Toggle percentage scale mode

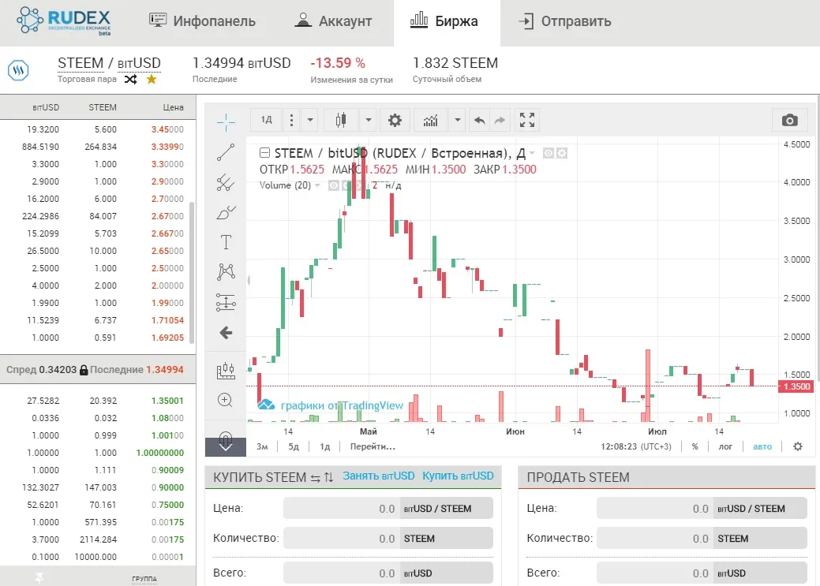coord(695,446)
